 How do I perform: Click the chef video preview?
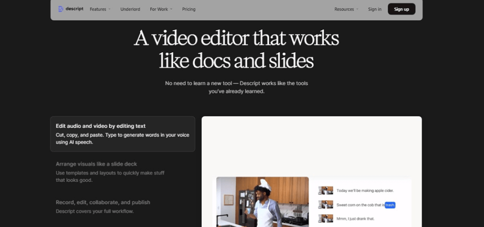pos(262,202)
